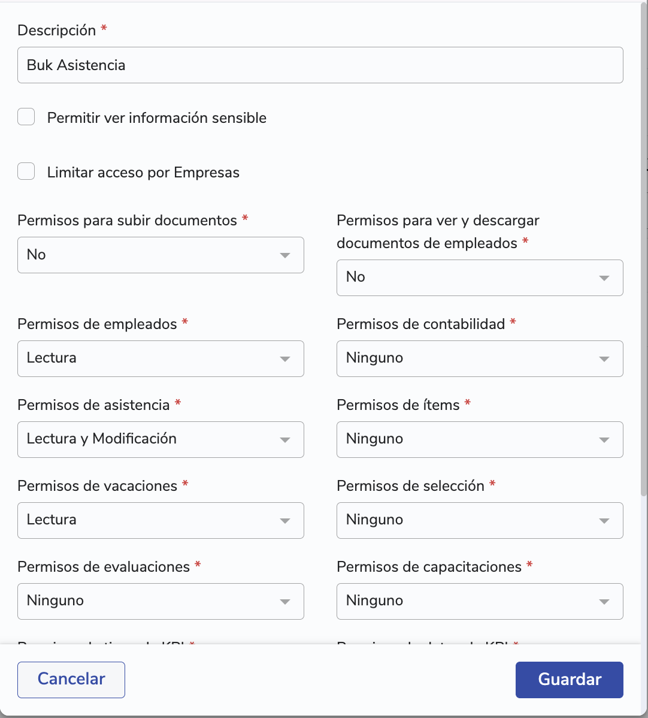Click the Guardar button
The image size is (648, 718).
point(570,680)
